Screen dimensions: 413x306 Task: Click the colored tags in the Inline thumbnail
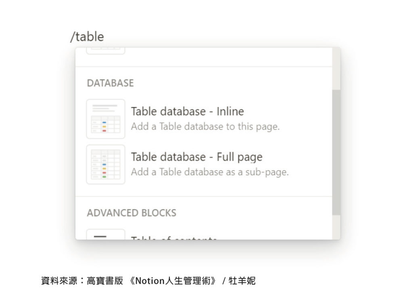[x=104, y=126]
